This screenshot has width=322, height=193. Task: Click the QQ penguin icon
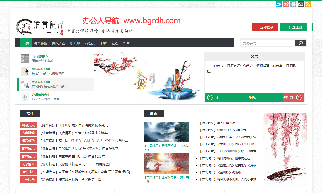[x=293, y=4]
